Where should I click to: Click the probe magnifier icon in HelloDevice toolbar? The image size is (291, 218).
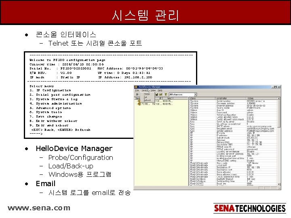coord(137,94)
